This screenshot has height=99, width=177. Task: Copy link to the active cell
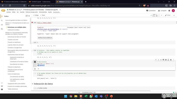[161, 60]
